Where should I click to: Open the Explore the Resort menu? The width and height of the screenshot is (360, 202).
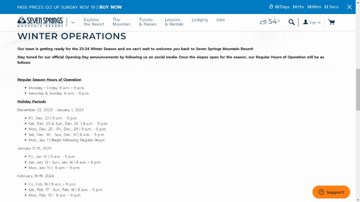coord(94,22)
